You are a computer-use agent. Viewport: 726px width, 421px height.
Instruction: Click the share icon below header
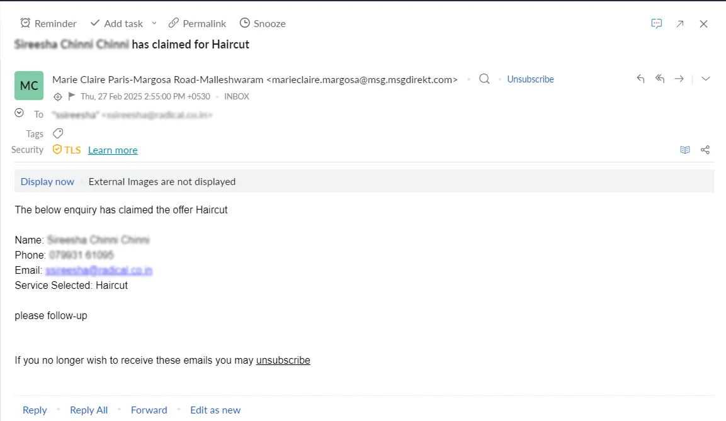[x=705, y=150]
